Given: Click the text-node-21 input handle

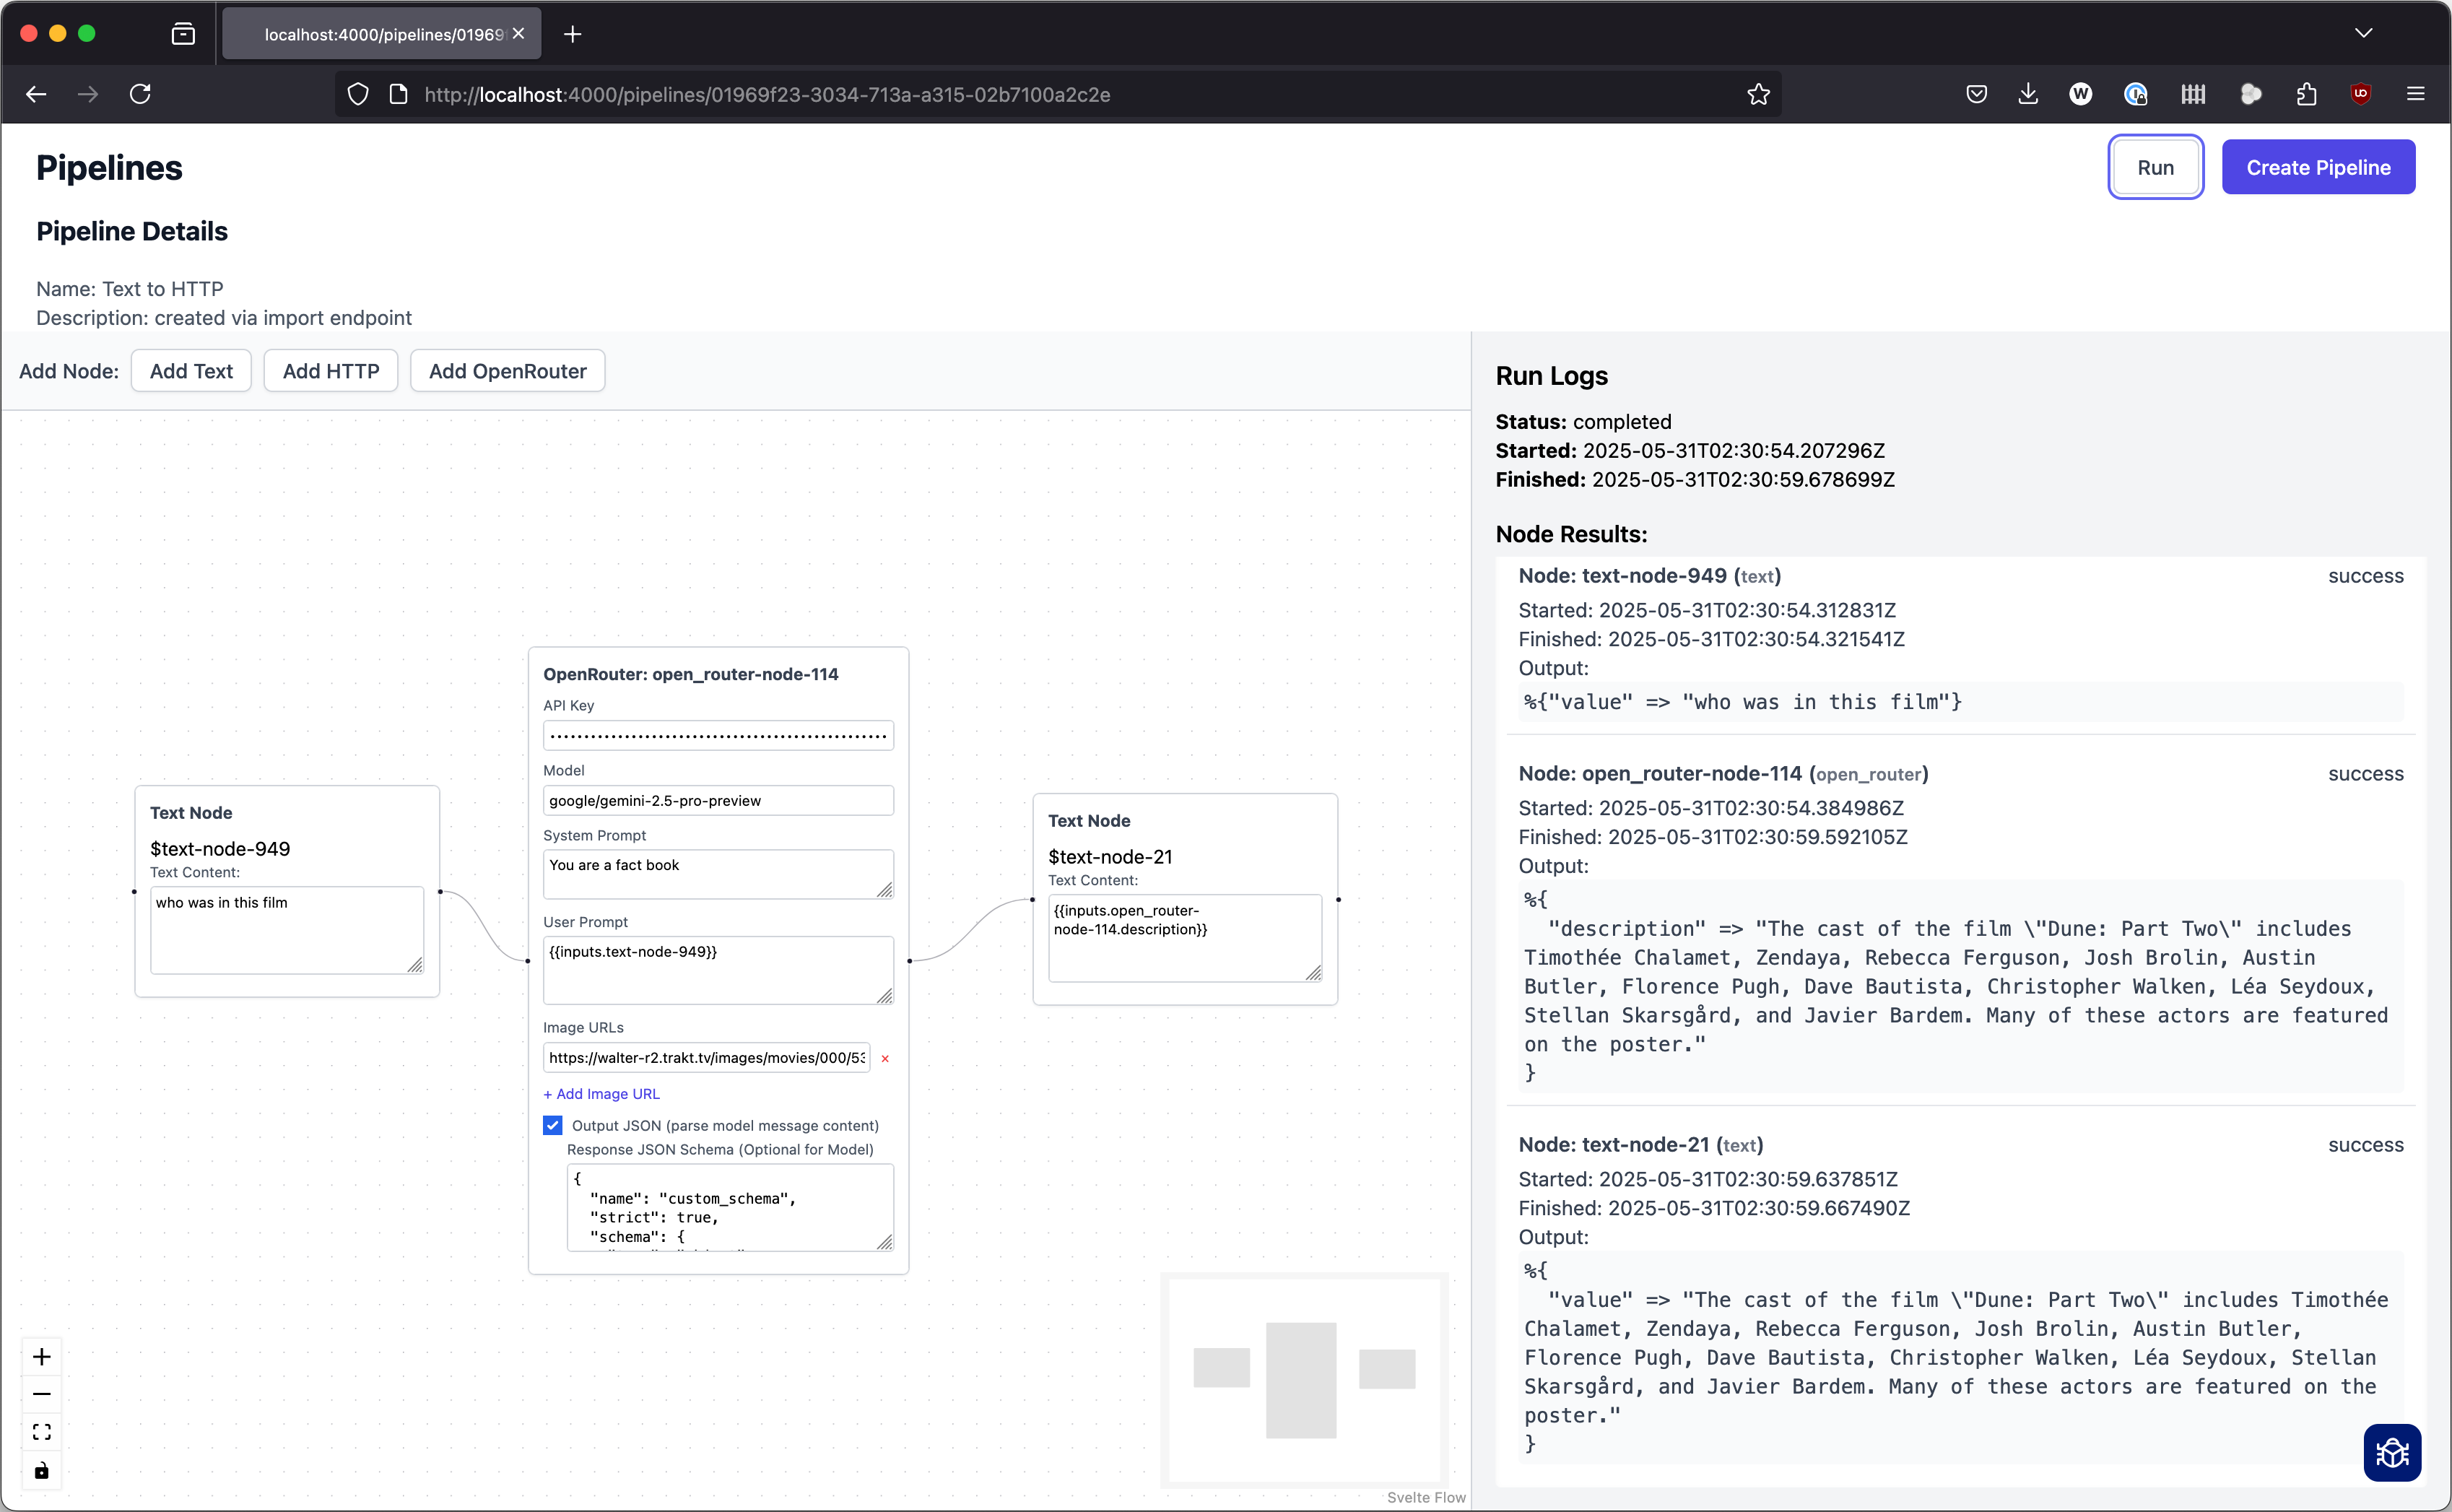Looking at the screenshot, I should click(1032, 900).
